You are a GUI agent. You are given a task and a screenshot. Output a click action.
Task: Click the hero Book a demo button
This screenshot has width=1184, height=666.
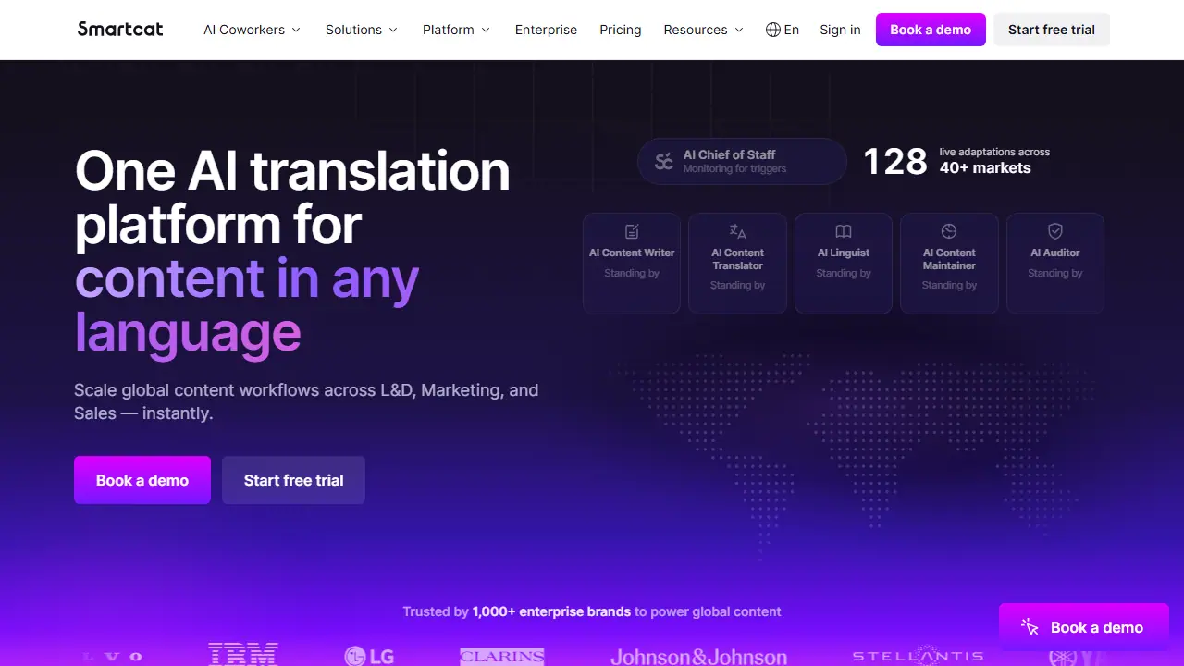(142, 480)
